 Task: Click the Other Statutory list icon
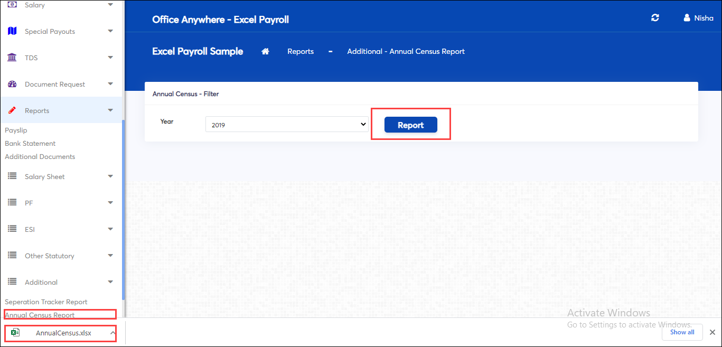(12, 255)
